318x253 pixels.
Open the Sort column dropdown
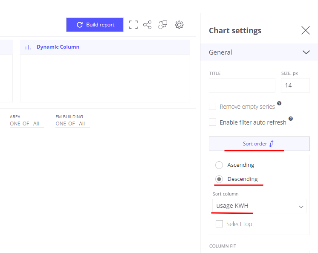tap(259, 206)
